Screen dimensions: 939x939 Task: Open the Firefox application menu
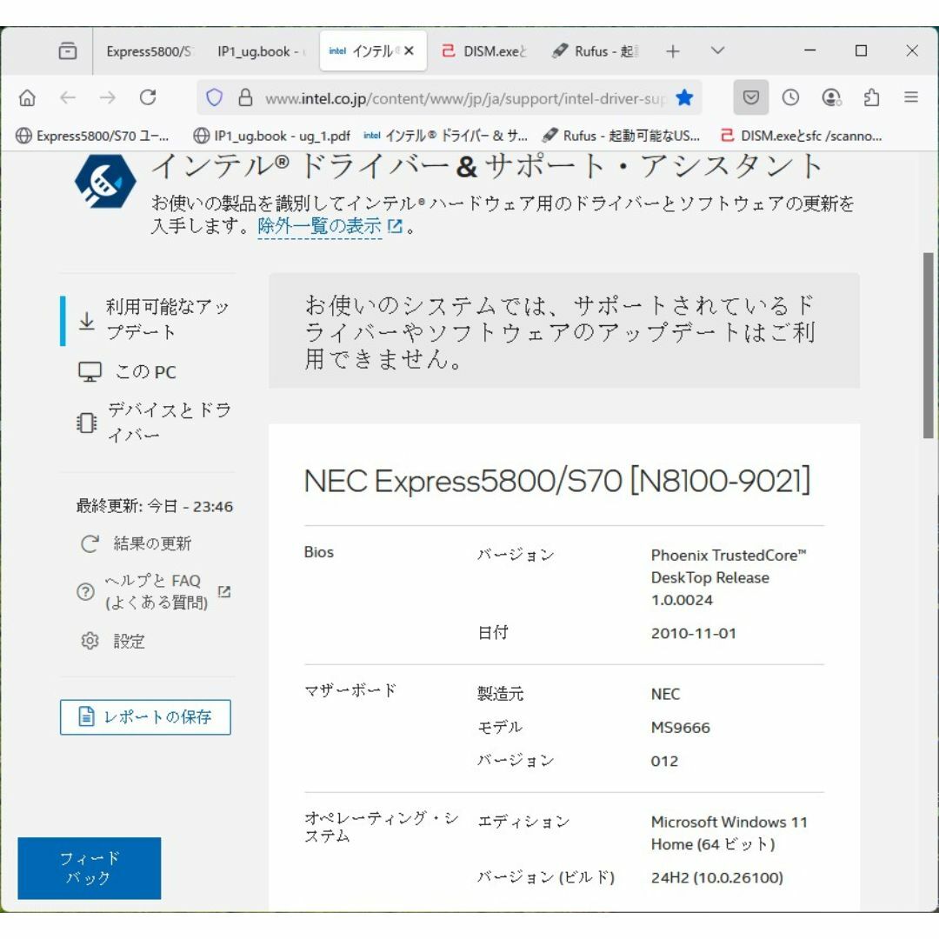911,97
